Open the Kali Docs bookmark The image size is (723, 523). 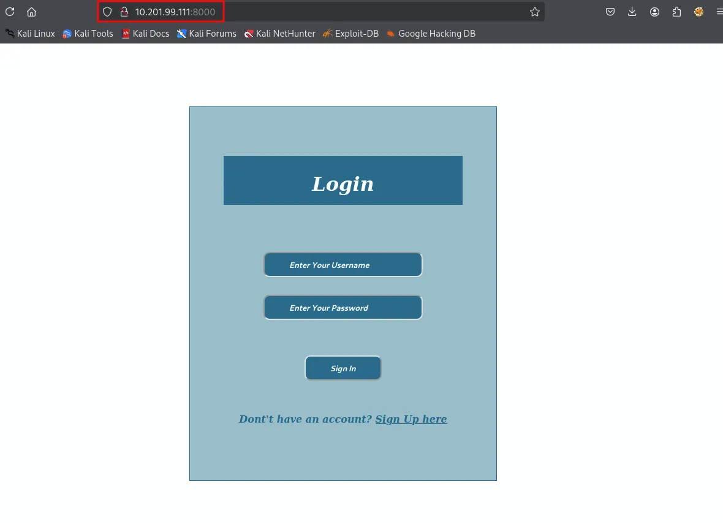tap(145, 34)
